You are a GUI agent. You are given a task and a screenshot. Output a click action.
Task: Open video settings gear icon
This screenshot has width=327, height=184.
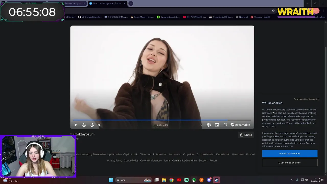pos(209,125)
